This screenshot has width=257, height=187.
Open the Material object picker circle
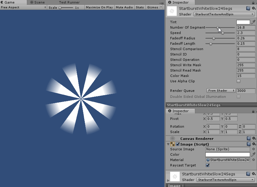click(253, 160)
